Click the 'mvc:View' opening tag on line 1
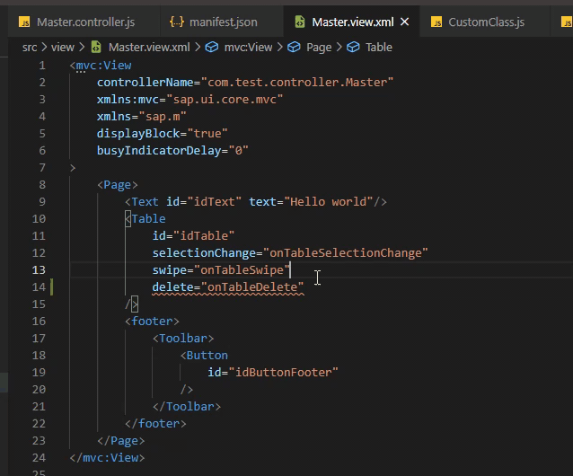 coord(104,66)
